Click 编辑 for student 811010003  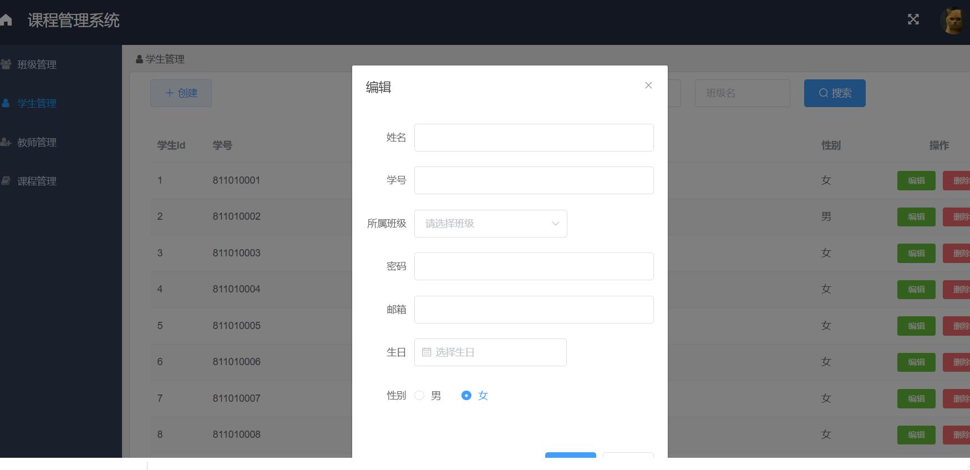pyautogui.click(x=916, y=254)
